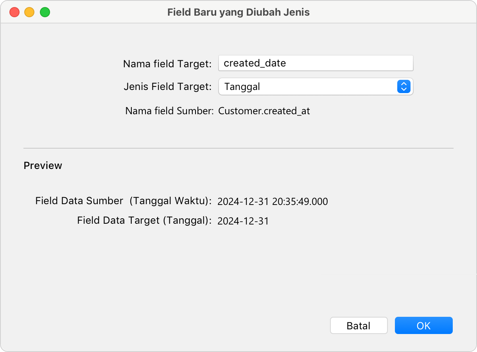Click the yellow minimize window button

point(30,12)
